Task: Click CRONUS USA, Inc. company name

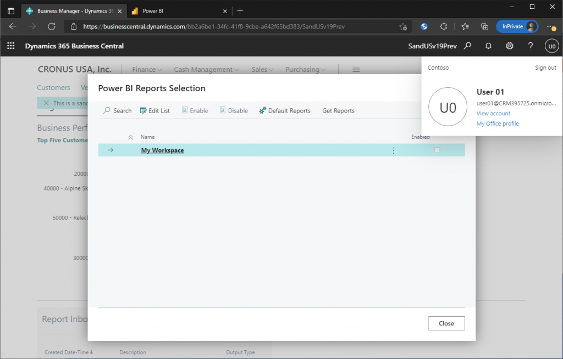Action: 75,69
